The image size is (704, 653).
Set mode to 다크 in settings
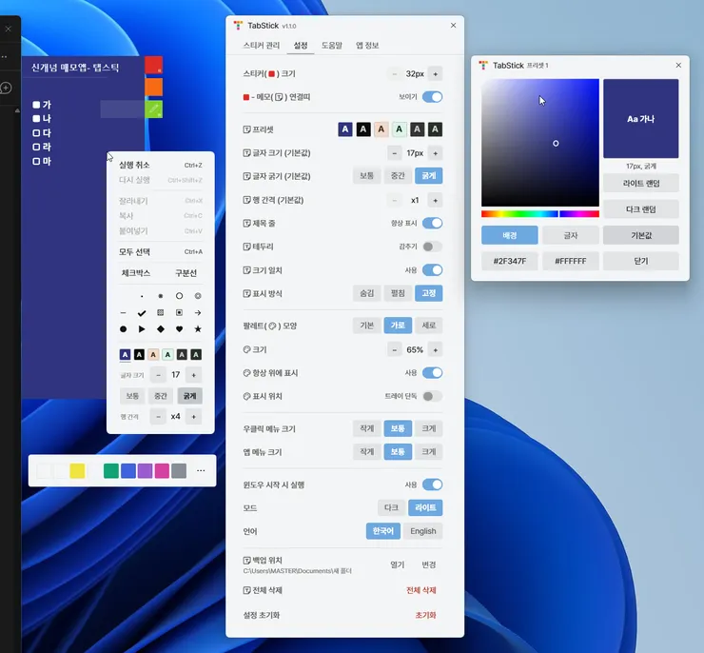[391, 507]
